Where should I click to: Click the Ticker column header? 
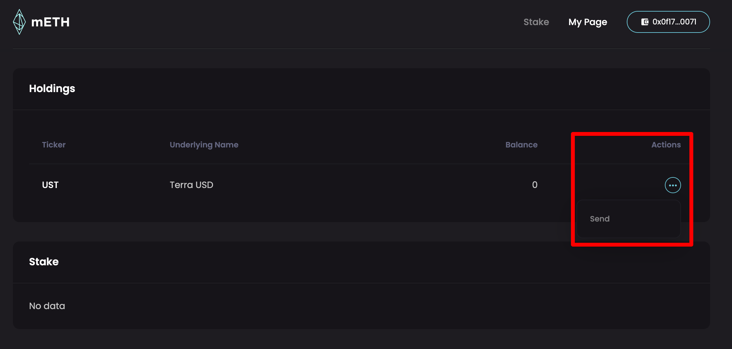point(54,145)
